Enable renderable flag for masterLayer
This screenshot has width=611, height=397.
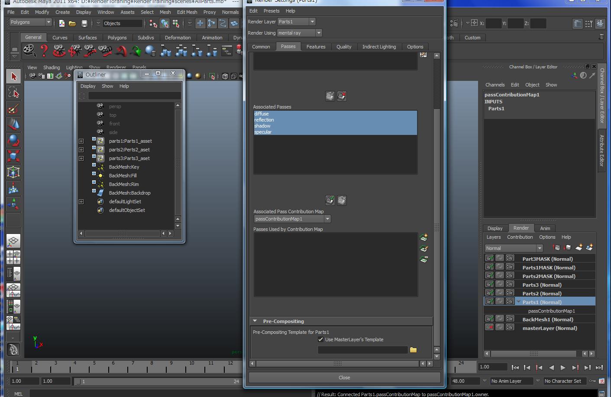(x=489, y=327)
